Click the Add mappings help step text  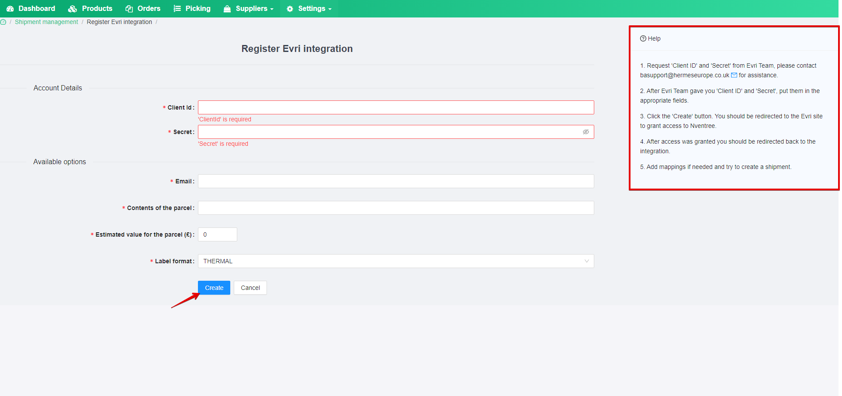coord(716,167)
